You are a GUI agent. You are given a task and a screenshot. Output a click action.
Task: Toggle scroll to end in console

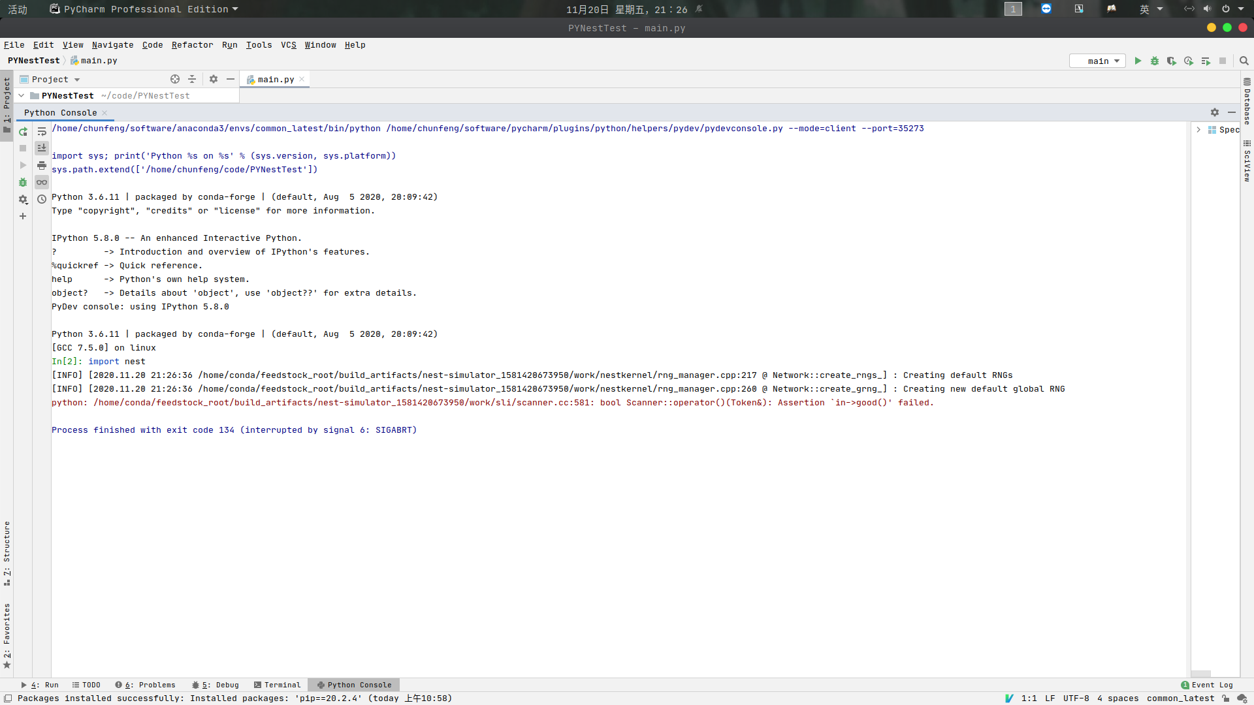(42, 148)
